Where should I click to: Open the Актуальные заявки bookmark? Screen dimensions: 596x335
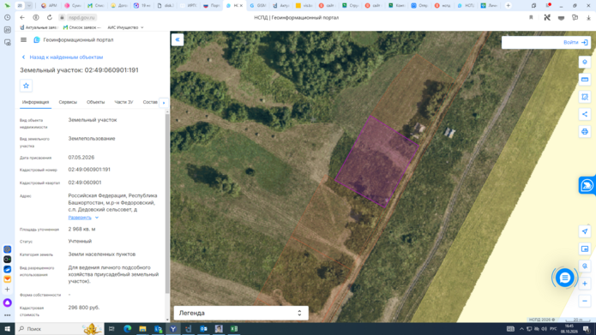pyautogui.click(x=39, y=27)
